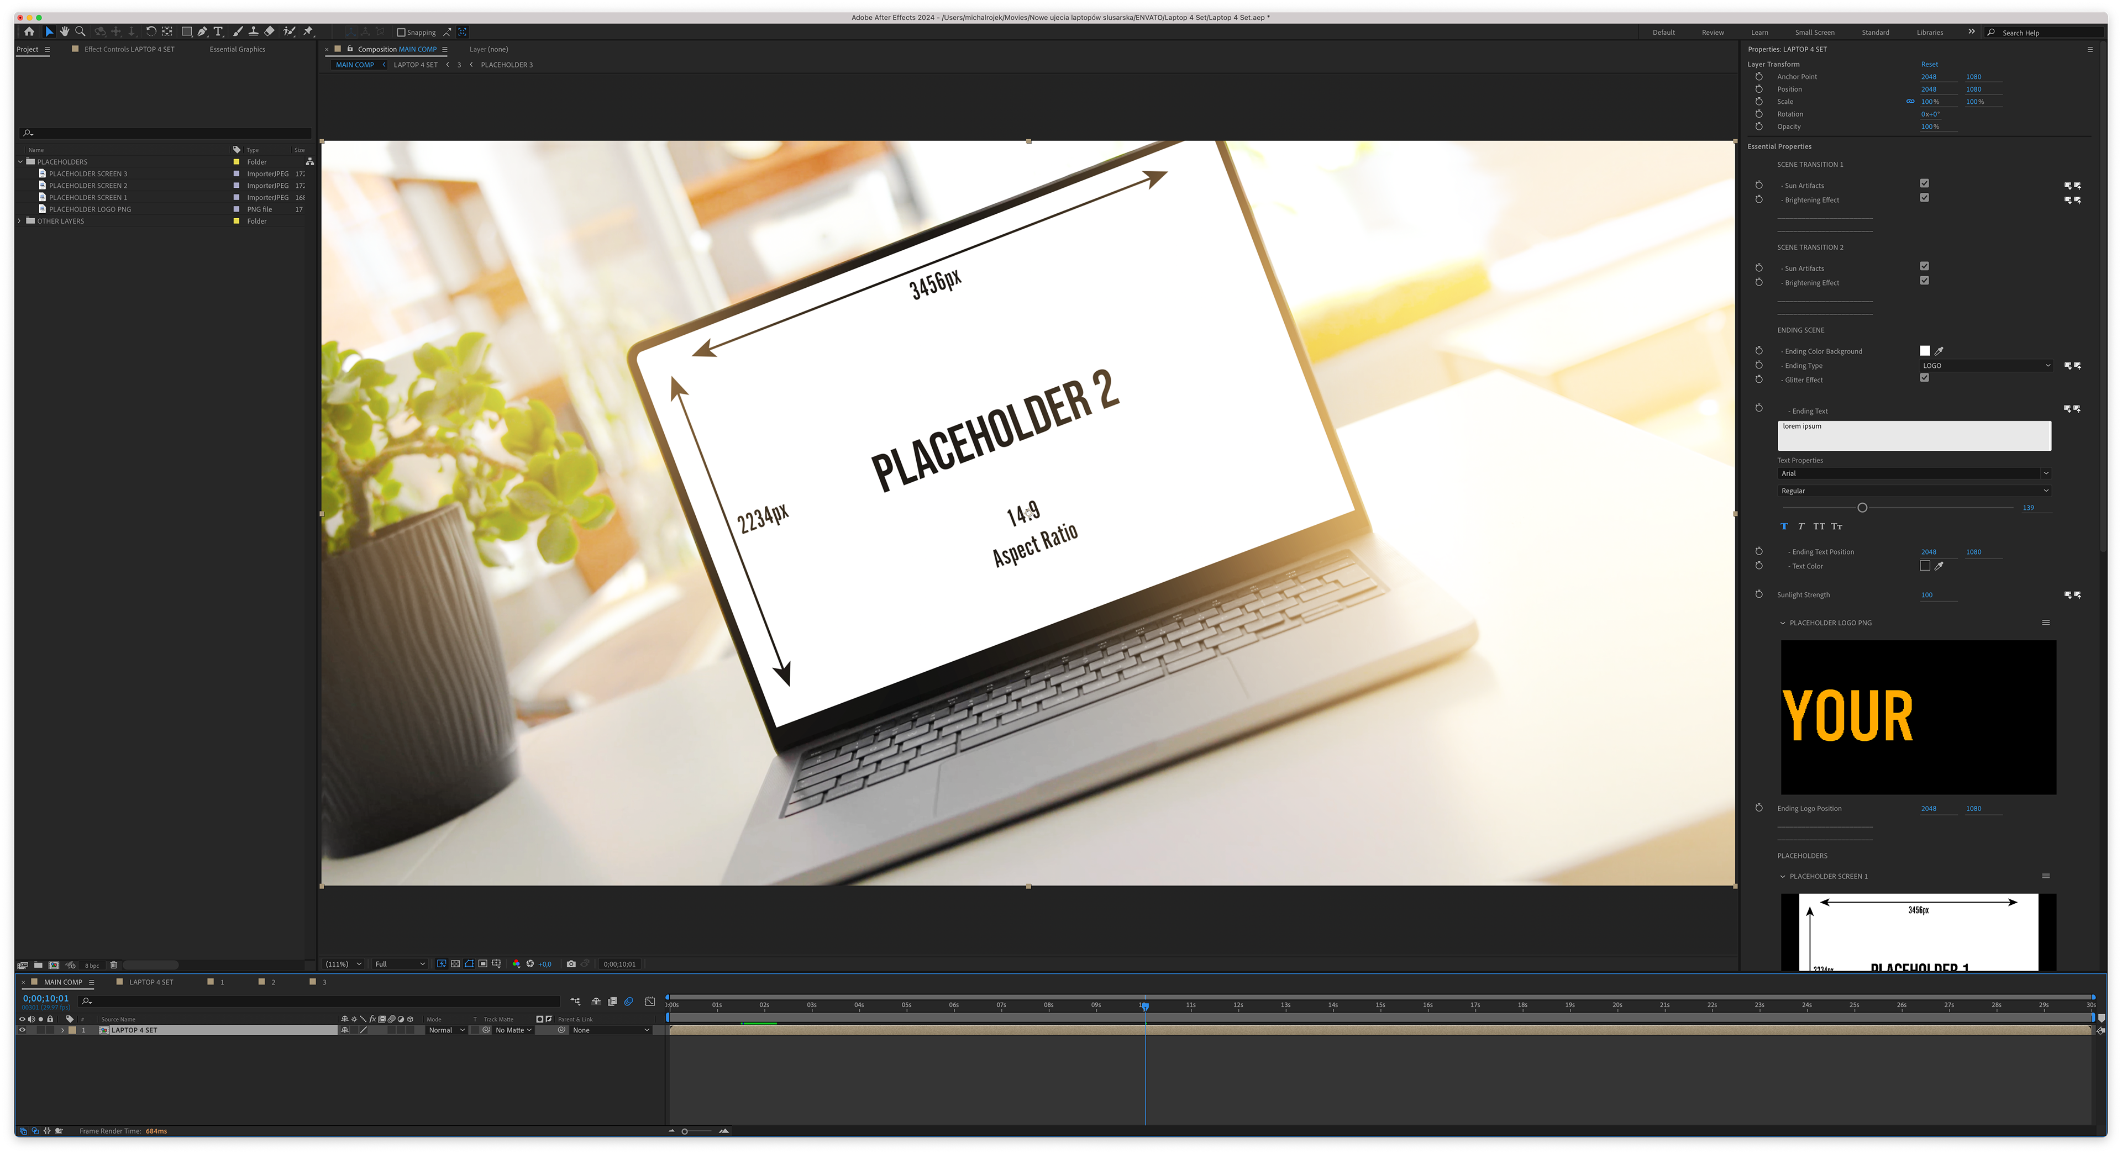The width and height of the screenshot is (2122, 1154).
Task: Expand the OTHER LAYERS folder
Action: (20, 221)
